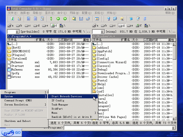Click the notepad with pencil toolbar icon
The height and width of the screenshot is (137, 183).
138,19
